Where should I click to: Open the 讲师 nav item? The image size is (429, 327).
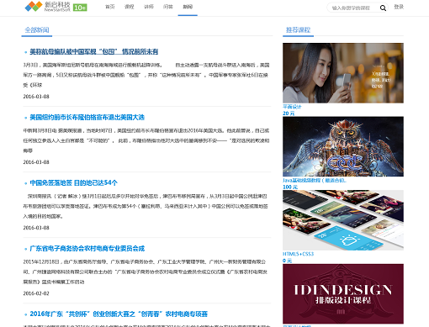coord(149,7)
